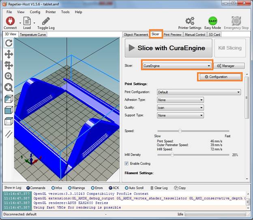The height and width of the screenshot is (220, 253).
Task: Click the Connect printer icon
Action: coord(10,21)
